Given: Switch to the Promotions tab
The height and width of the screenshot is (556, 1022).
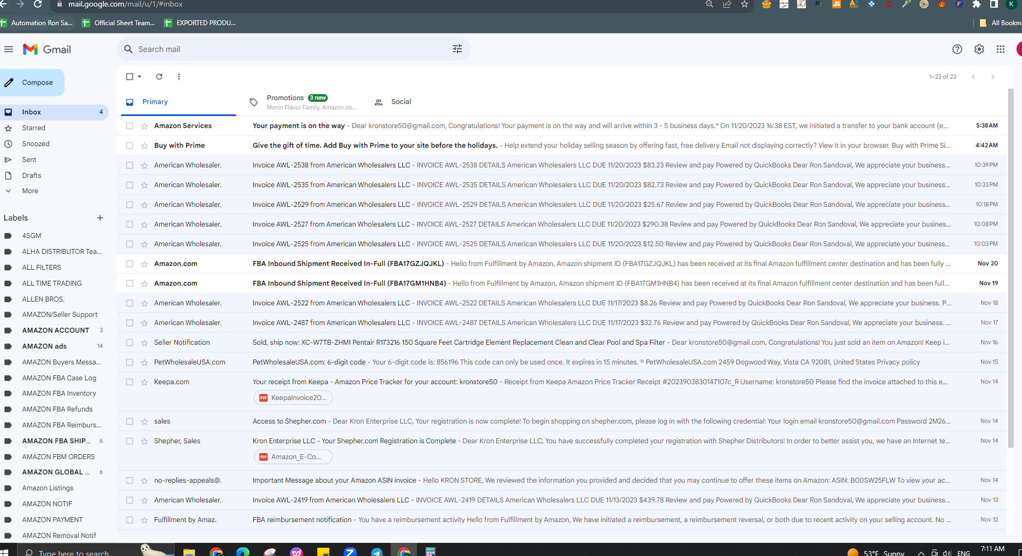Looking at the screenshot, I should pyautogui.click(x=305, y=102).
